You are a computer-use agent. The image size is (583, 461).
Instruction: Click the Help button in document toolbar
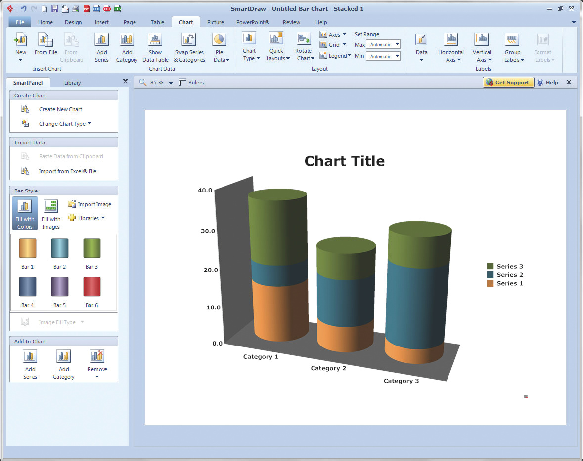(548, 82)
